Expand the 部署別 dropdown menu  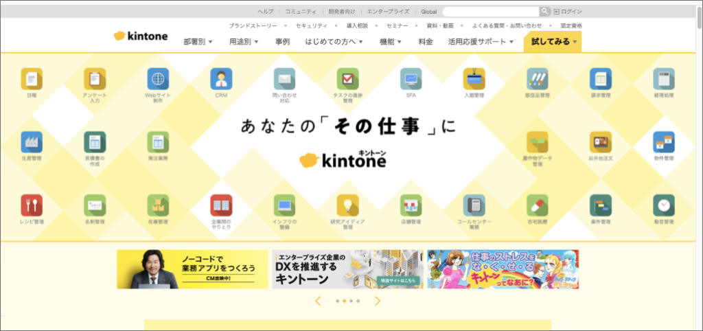click(x=198, y=42)
